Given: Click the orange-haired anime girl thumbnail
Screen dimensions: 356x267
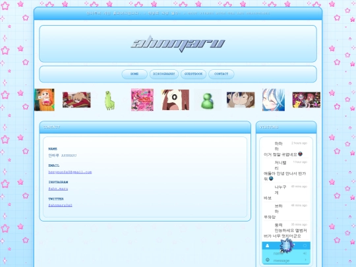Looking at the screenshot, I should tap(44, 100).
